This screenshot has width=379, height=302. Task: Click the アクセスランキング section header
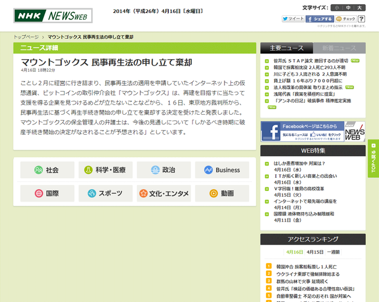(313, 239)
